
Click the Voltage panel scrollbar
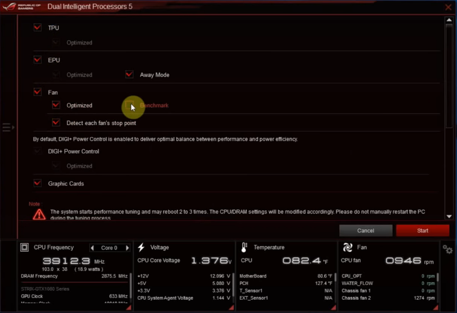[x=233, y=284]
